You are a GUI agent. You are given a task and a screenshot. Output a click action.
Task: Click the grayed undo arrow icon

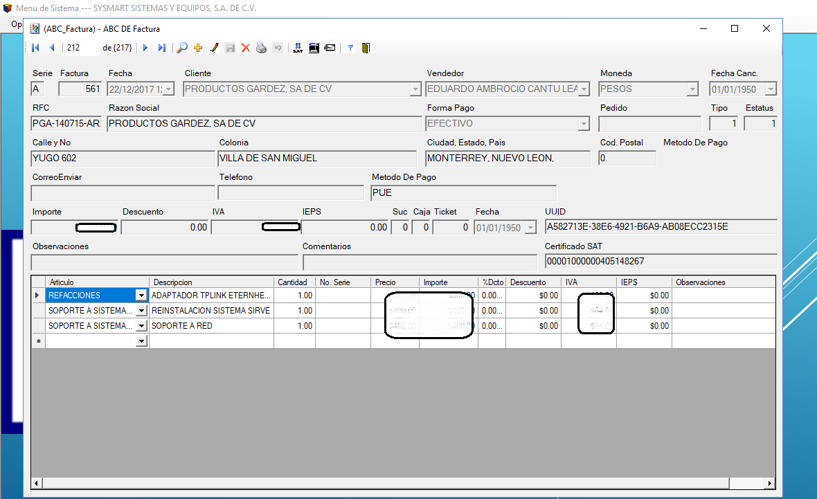[x=278, y=48]
